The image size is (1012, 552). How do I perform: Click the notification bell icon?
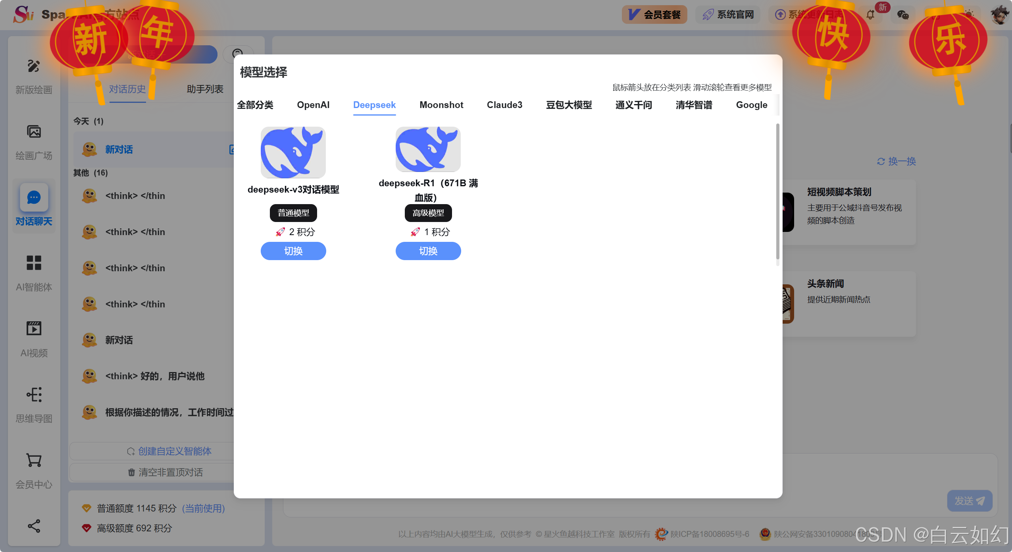point(870,15)
